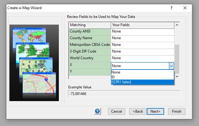Select the County Name value cell
Viewport: 199px width, 126px height.
click(x=142, y=38)
